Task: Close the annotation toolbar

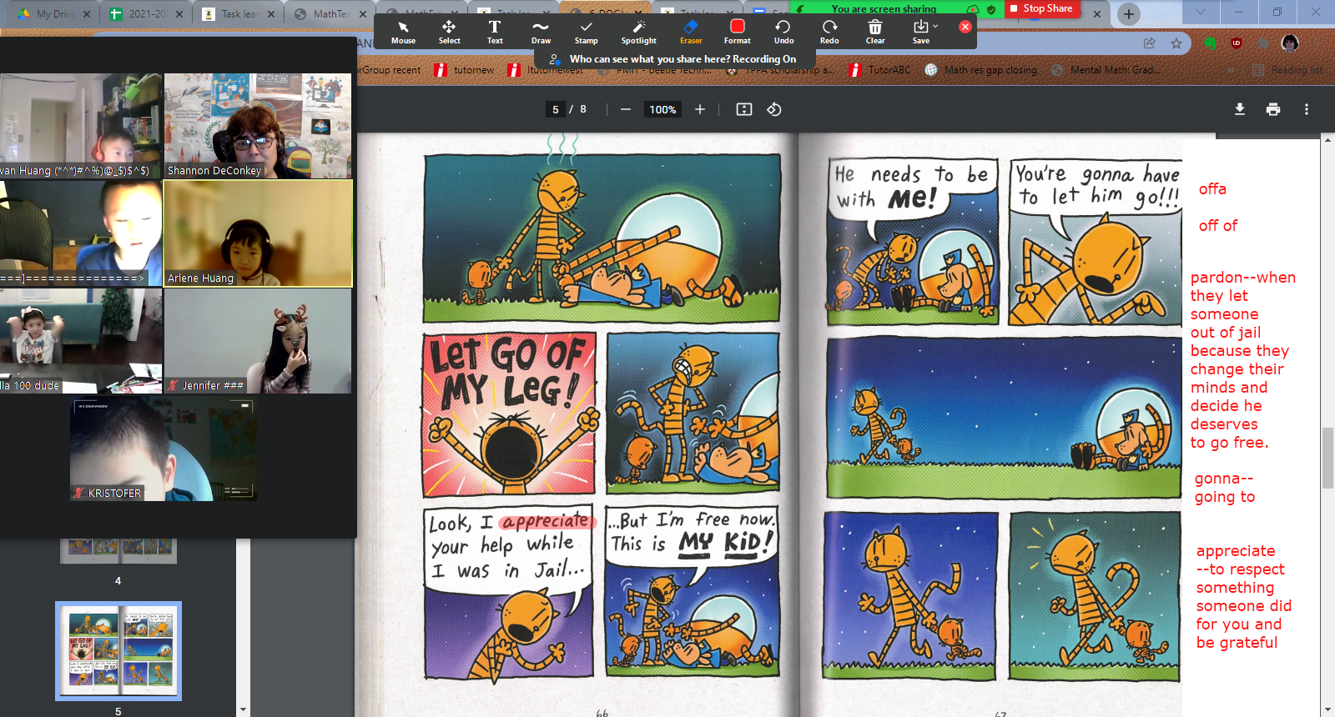Action: (965, 27)
